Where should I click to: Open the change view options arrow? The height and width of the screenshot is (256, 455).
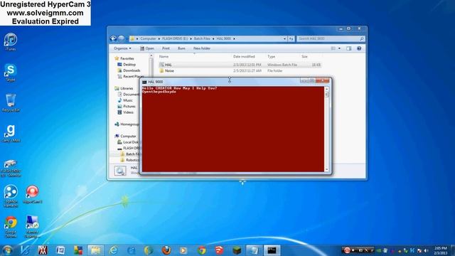coord(340,48)
